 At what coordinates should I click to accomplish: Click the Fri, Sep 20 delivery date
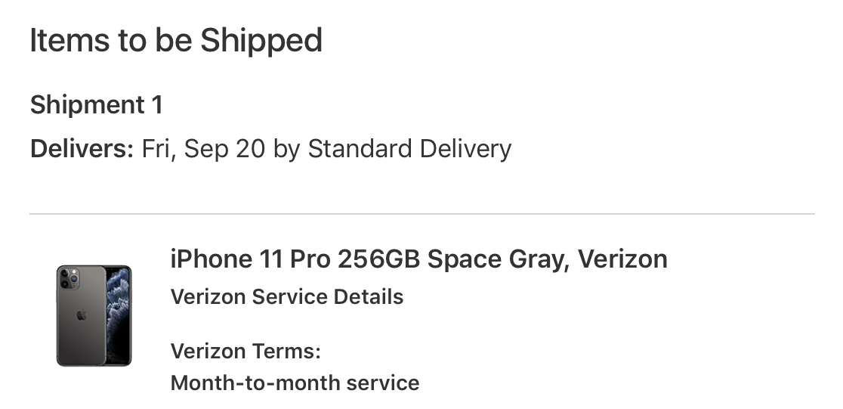tap(203, 149)
